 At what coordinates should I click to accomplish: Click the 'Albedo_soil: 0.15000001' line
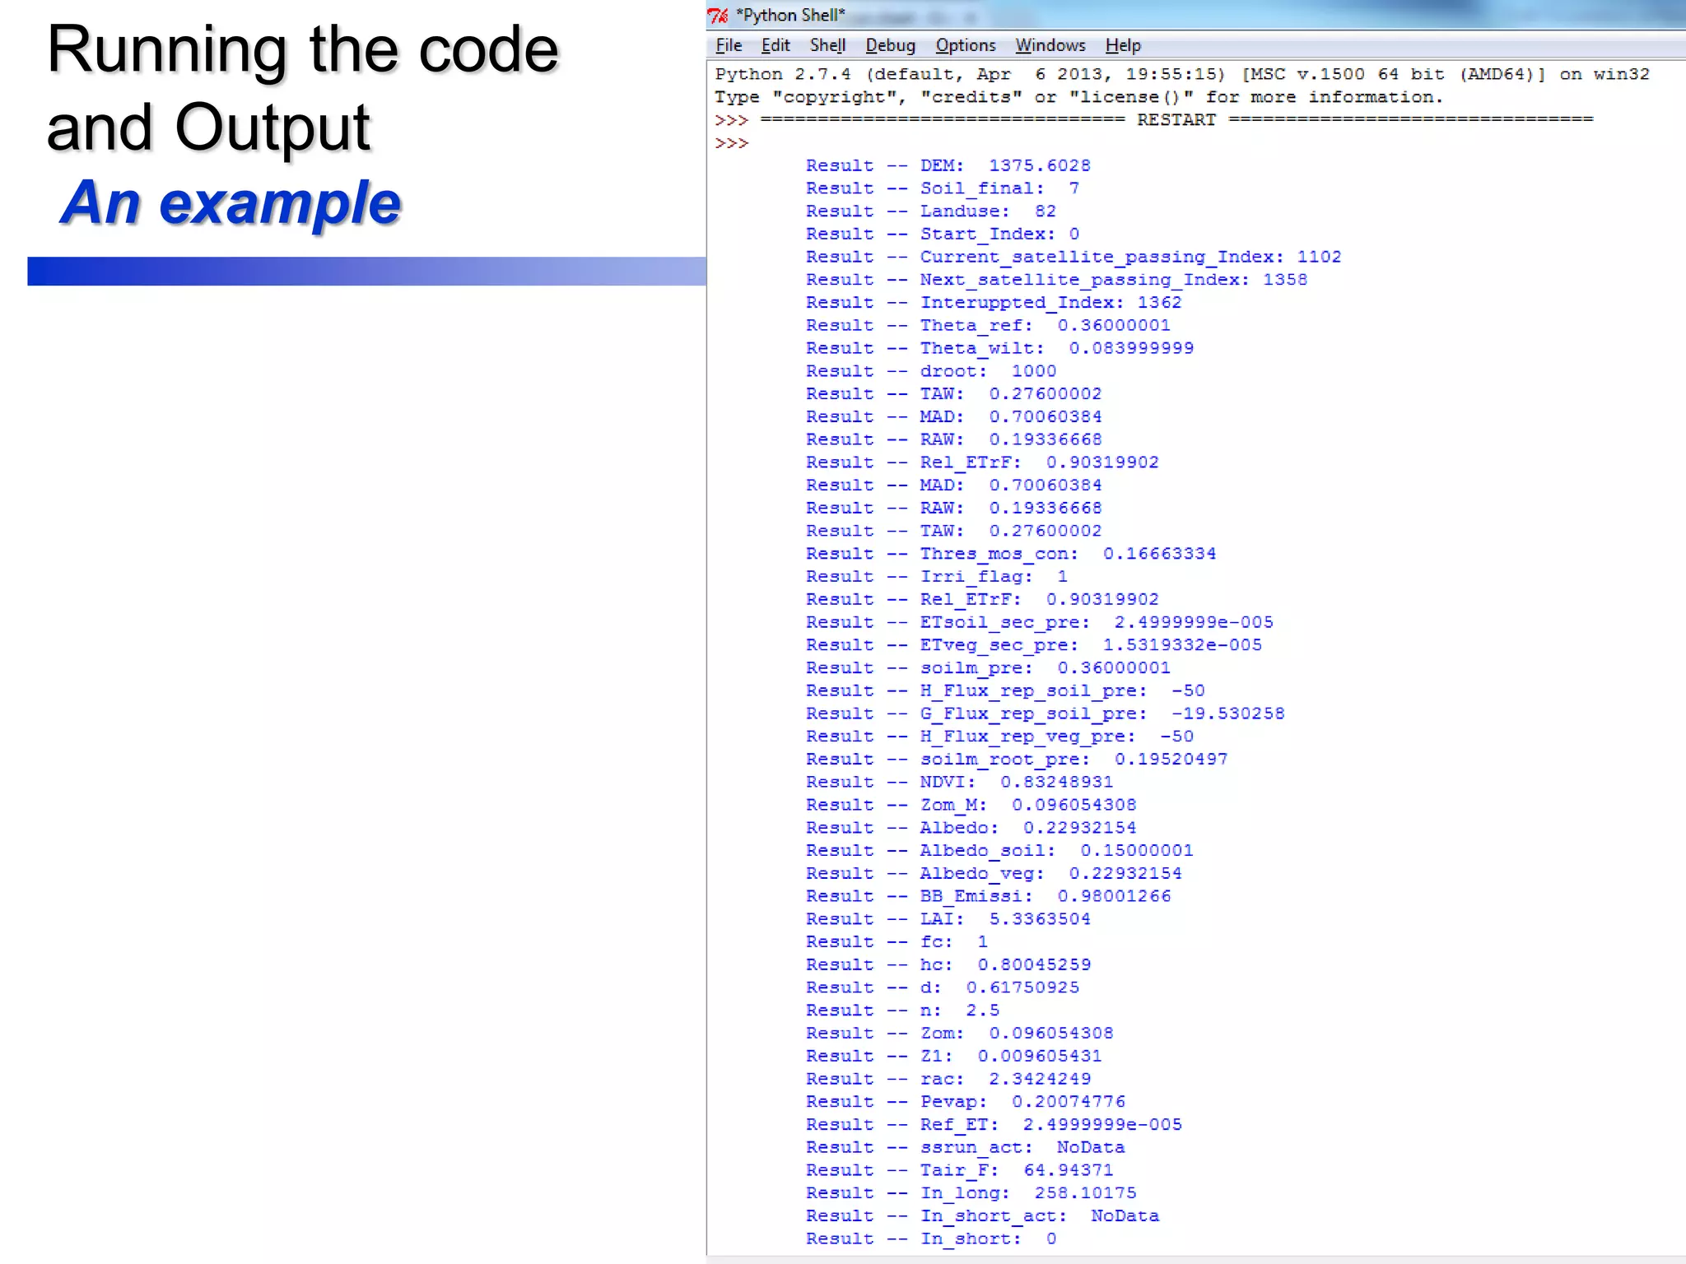pyautogui.click(x=999, y=851)
